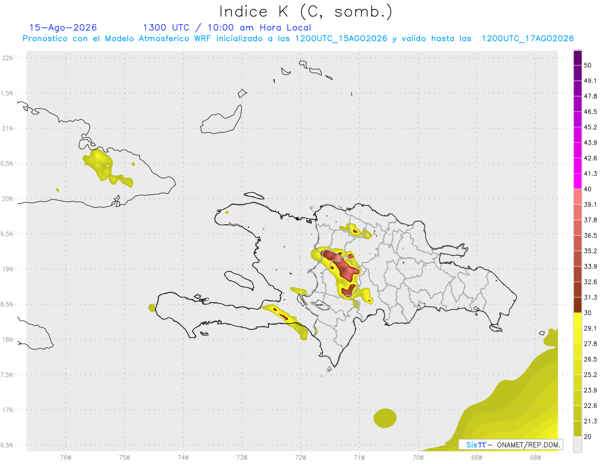
Task: Click the bright yellow colorbar segment between 29.1 and 30
Action: 577,320
